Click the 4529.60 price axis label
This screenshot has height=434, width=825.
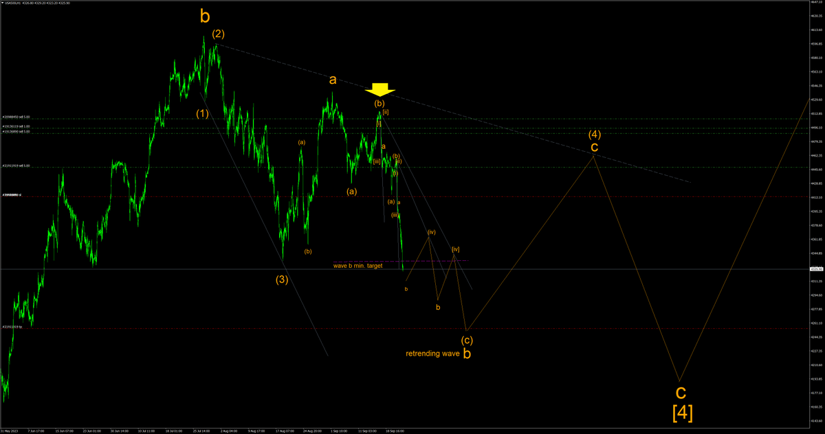point(816,100)
